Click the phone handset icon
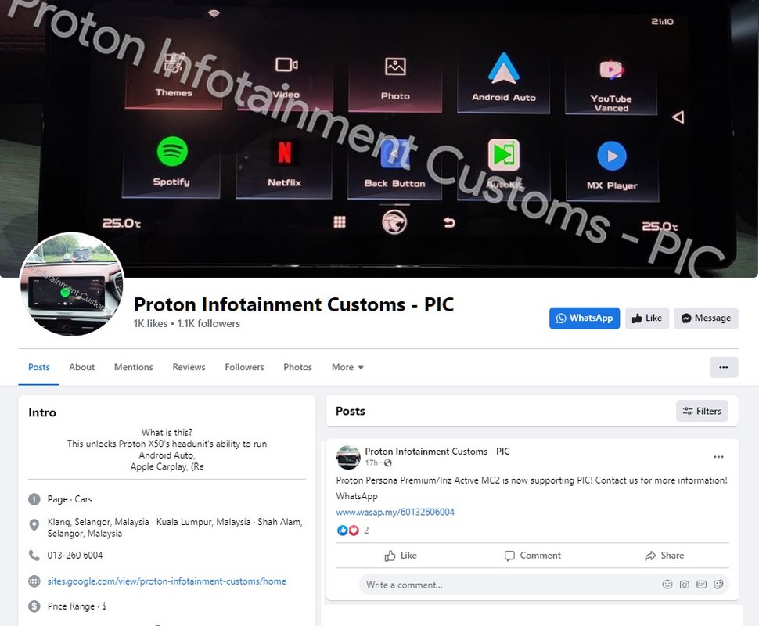This screenshot has width=759, height=626. [x=34, y=556]
